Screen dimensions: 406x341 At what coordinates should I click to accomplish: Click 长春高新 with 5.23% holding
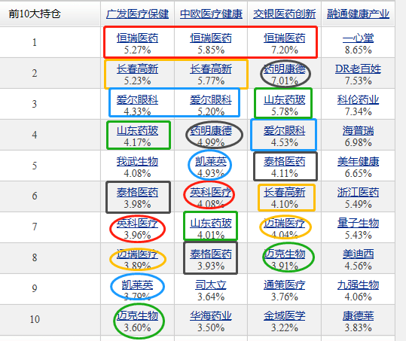click(138, 69)
